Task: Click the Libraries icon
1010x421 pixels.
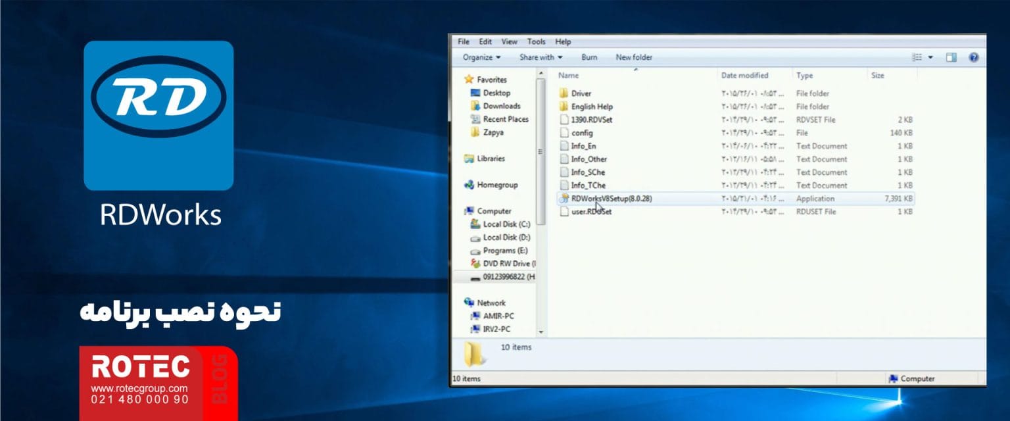Action: (x=469, y=159)
